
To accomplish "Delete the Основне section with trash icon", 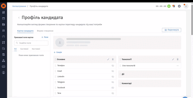I will [113, 59].
